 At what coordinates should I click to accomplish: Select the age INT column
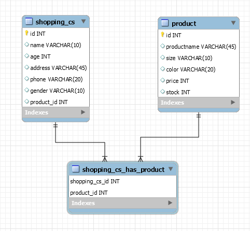coord(55,56)
